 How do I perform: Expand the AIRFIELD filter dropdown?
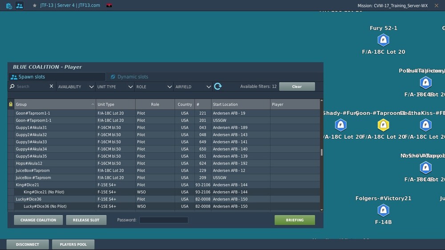[x=193, y=87]
